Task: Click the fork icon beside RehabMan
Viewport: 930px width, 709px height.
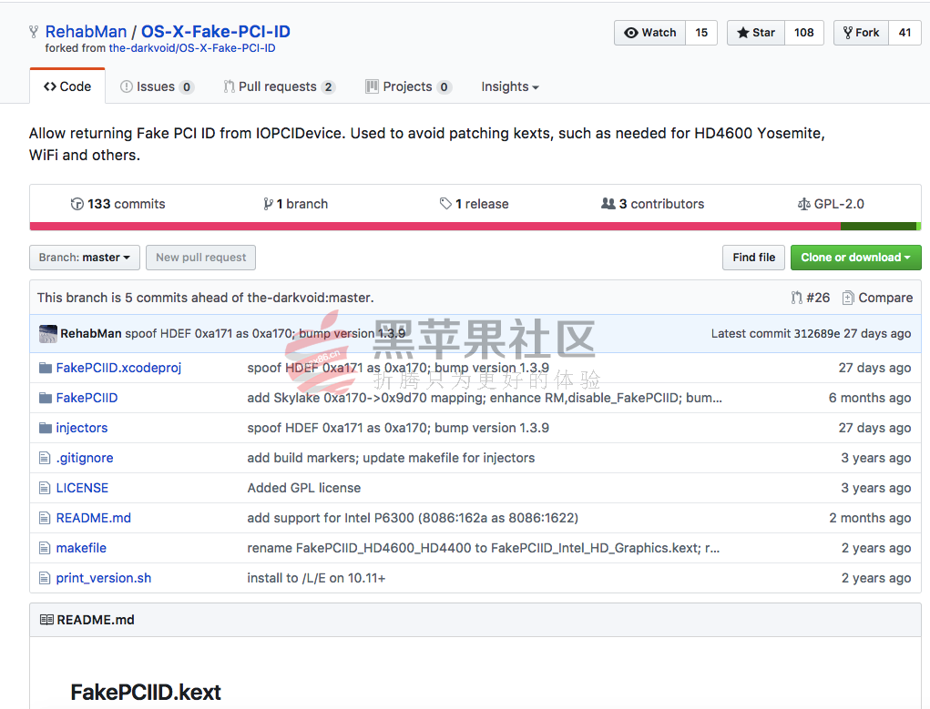Action: click(x=34, y=32)
